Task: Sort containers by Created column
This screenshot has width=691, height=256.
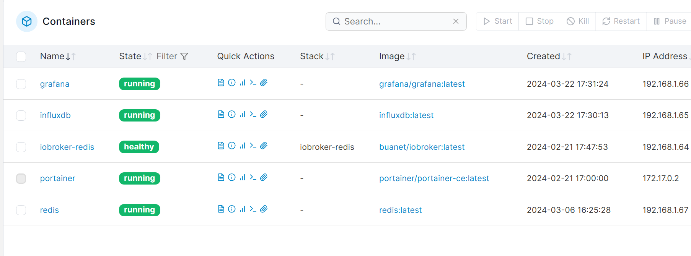Action: pos(549,56)
